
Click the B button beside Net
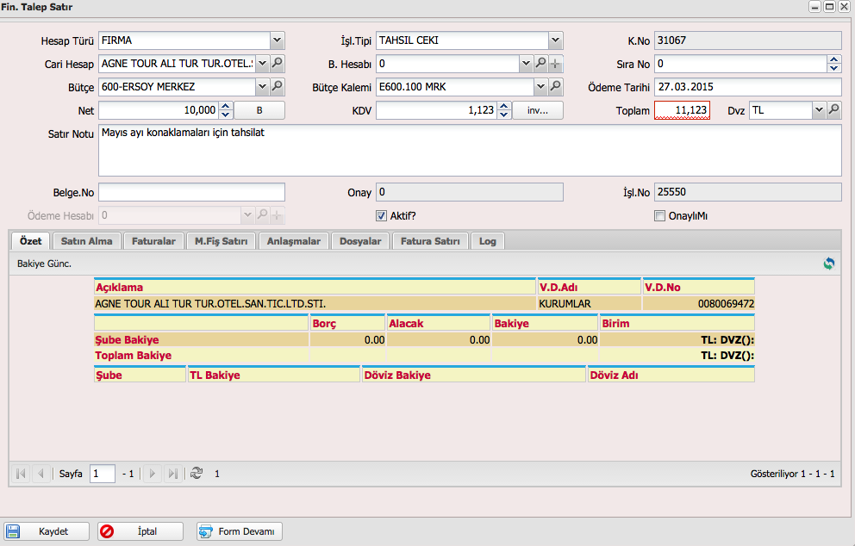[x=259, y=110]
